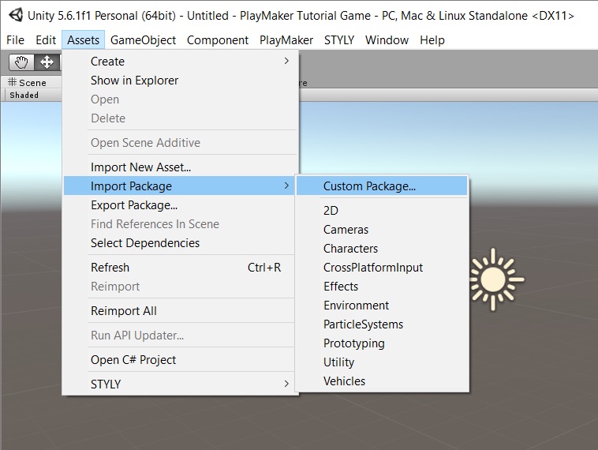Select the Move tool in toolbar
598x450 pixels.
pos(47,62)
